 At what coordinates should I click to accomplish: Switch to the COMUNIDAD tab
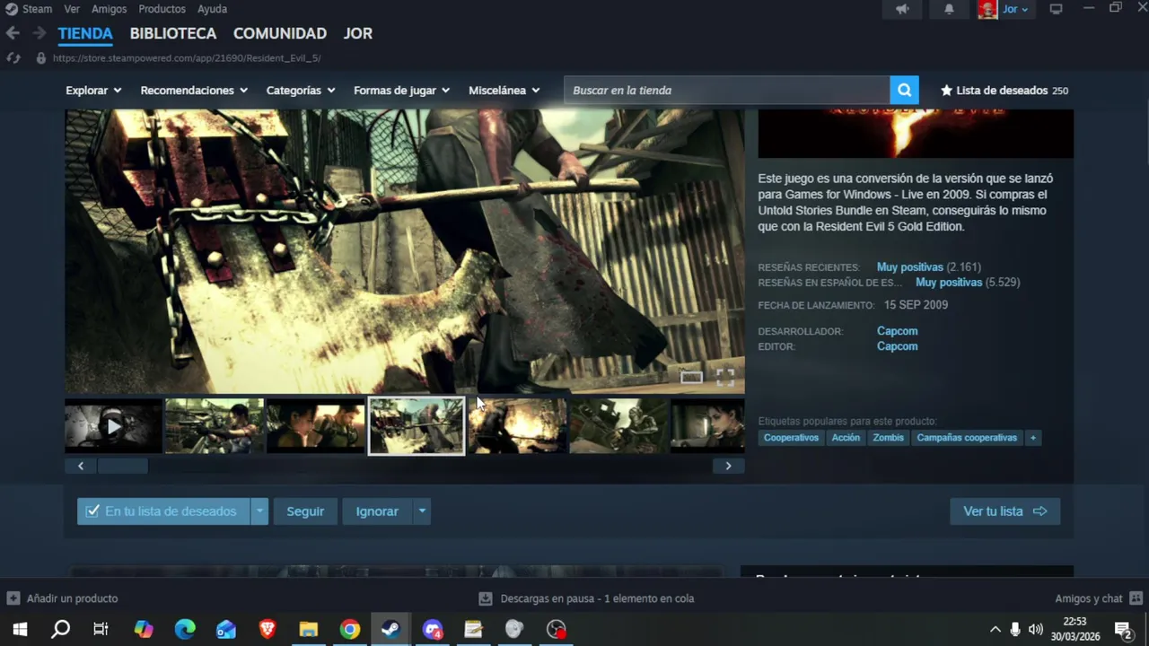[x=280, y=33]
